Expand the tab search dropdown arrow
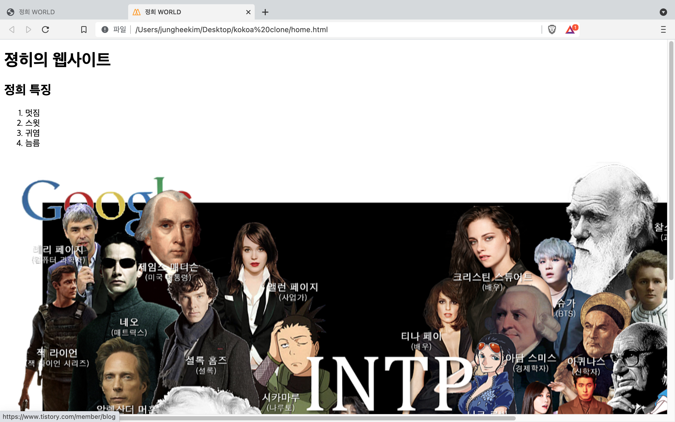The image size is (675, 422). (x=663, y=12)
